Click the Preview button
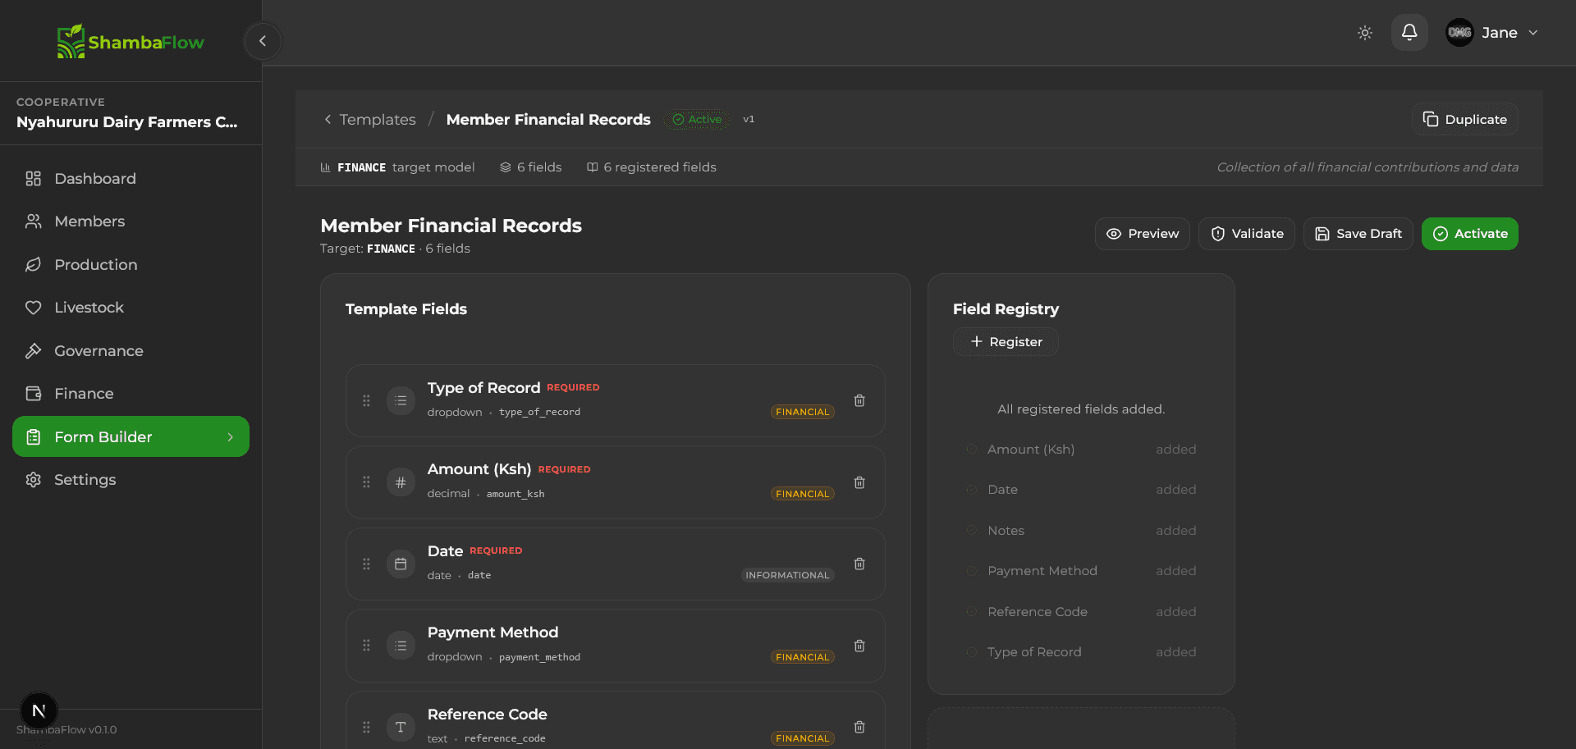This screenshot has width=1576, height=749. coord(1142,234)
